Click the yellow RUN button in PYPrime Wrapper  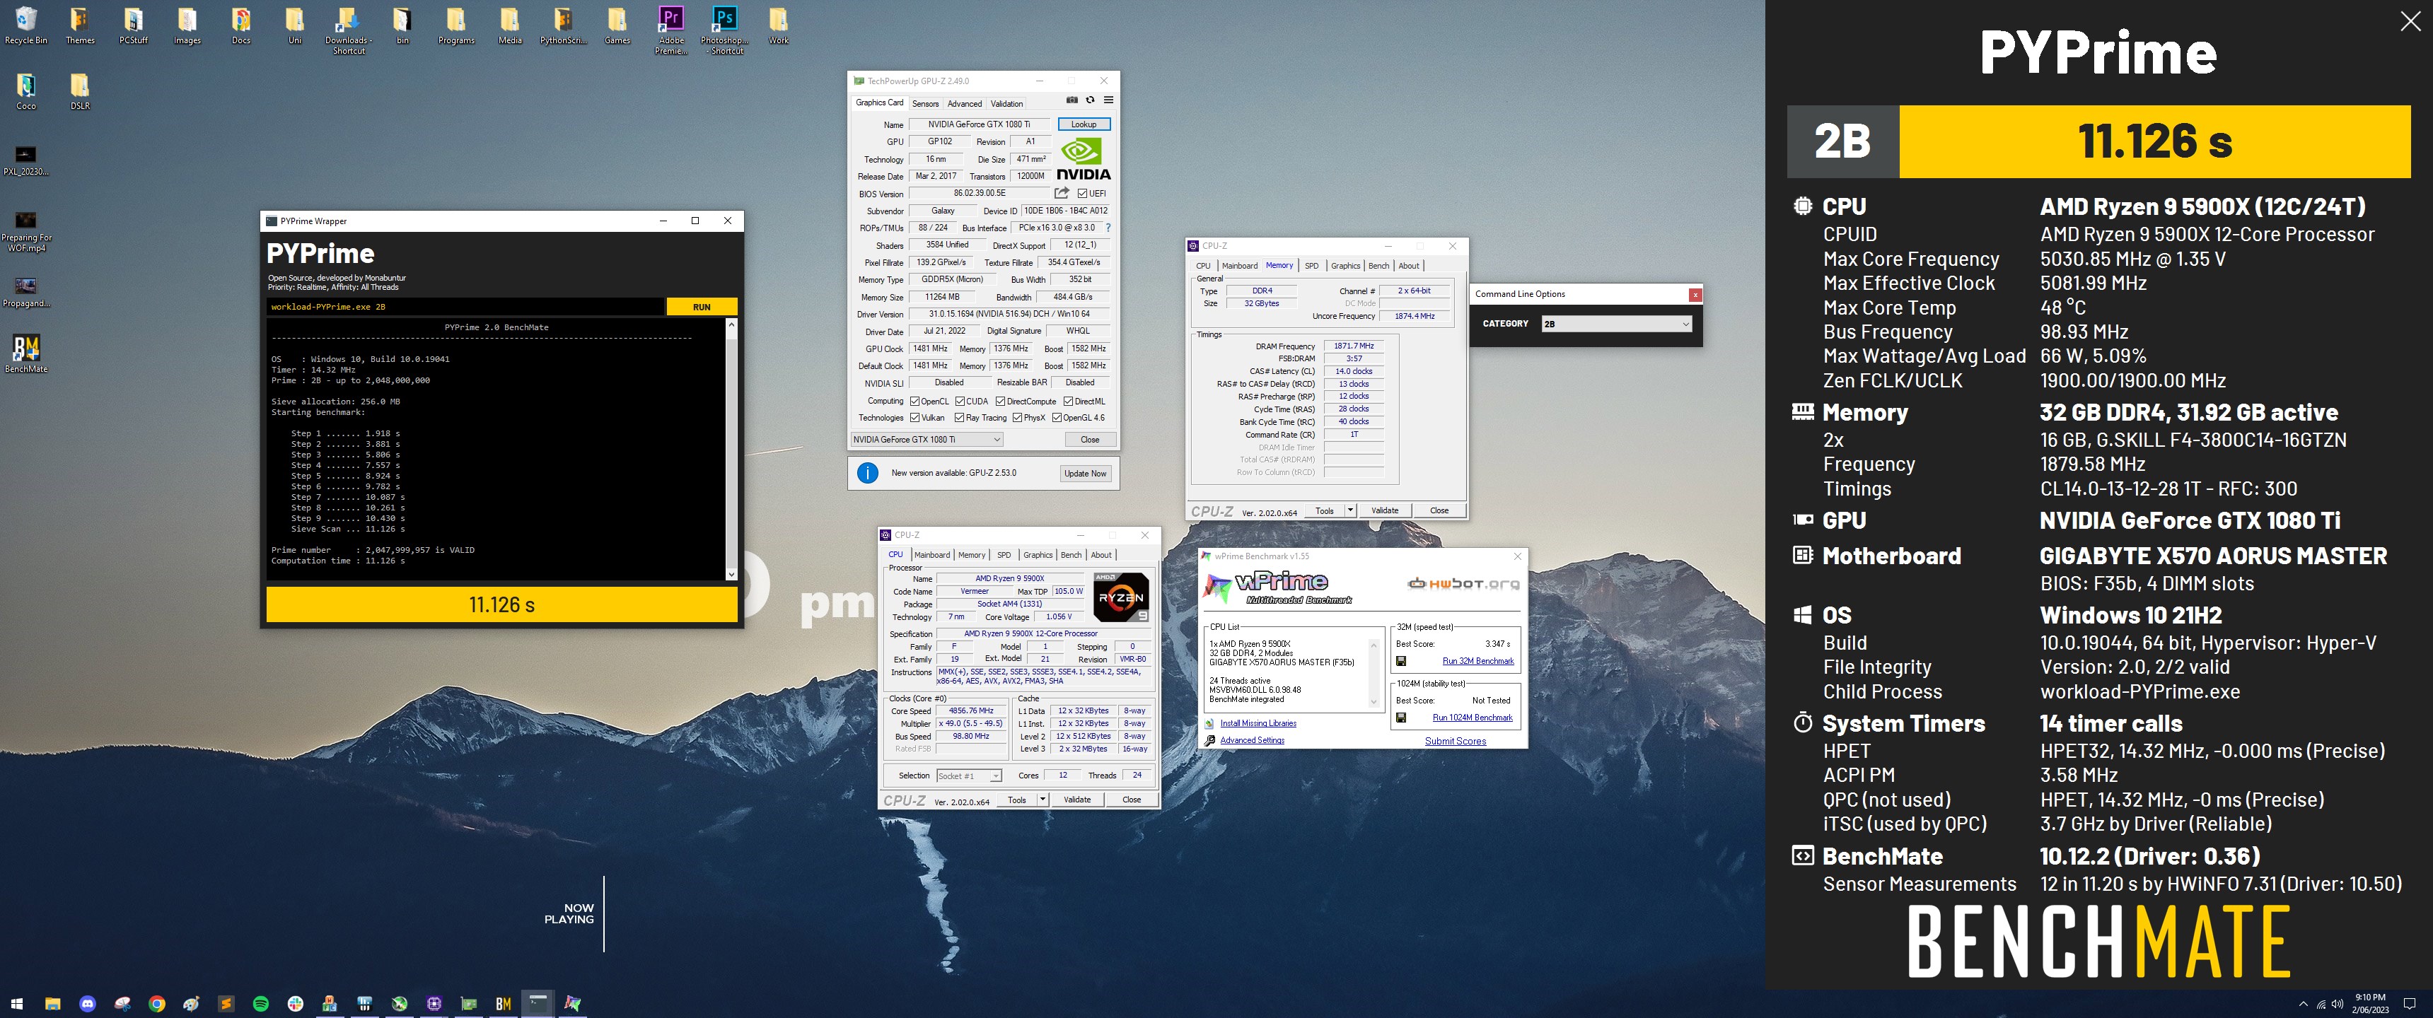pyautogui.click(x=702, y=307)
